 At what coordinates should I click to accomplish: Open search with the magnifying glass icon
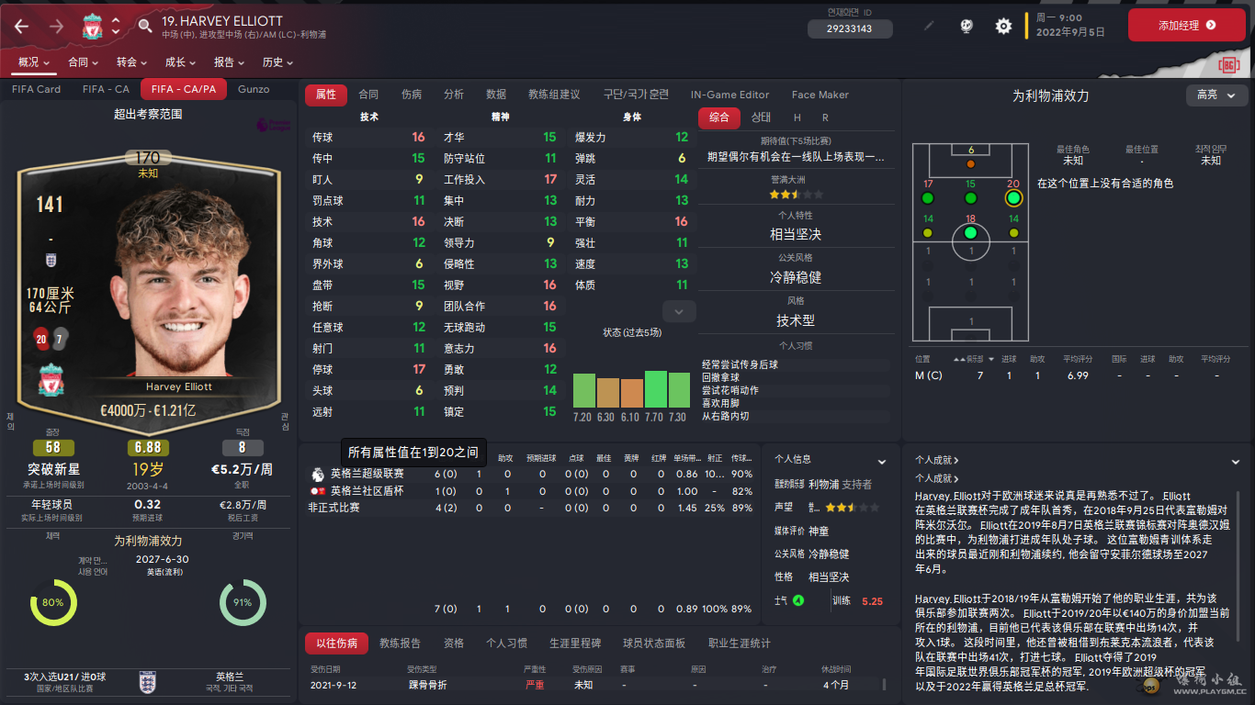tap(145, 26)
